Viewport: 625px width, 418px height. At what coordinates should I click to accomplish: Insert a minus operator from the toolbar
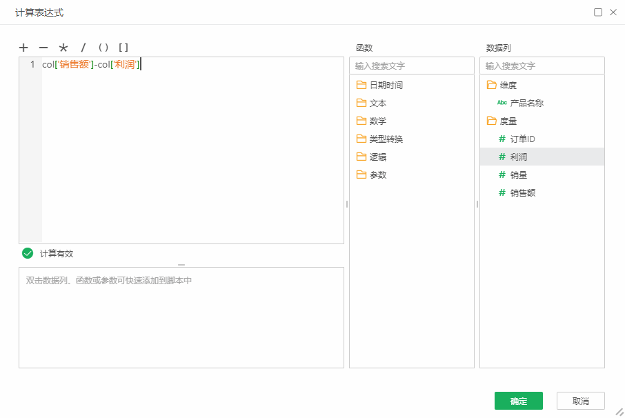[x=43, y=48]
